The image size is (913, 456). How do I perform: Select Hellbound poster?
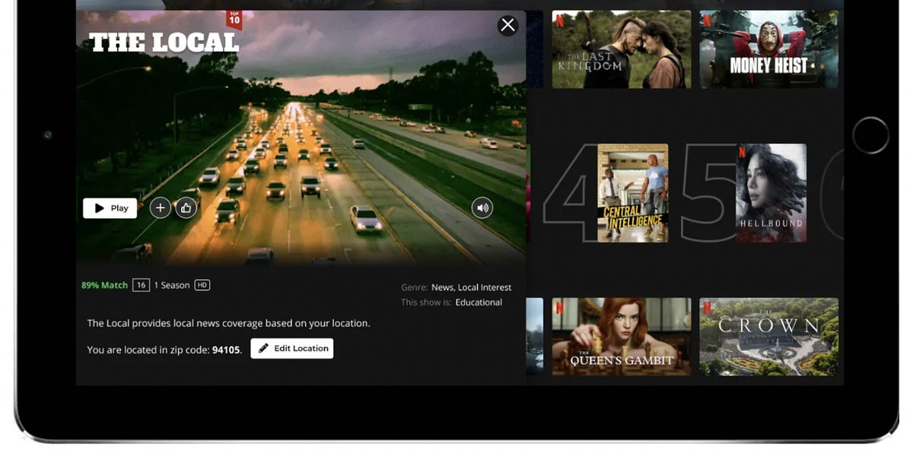tap(771, 193)
